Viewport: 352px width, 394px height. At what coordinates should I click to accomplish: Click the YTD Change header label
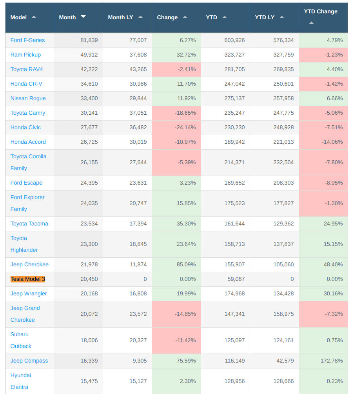pyautogui.click(x=321, y=11)
